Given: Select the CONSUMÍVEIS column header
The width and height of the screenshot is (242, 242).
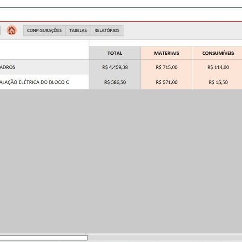Looking at the screenshot, I should pos(218,53).
